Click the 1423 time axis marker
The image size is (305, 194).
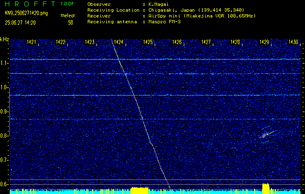(x=90, y=42)
